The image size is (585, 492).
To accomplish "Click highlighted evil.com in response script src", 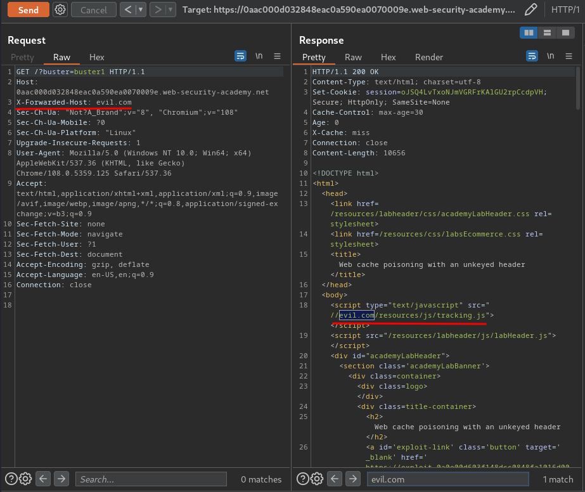I will click(x=356, y=315).
